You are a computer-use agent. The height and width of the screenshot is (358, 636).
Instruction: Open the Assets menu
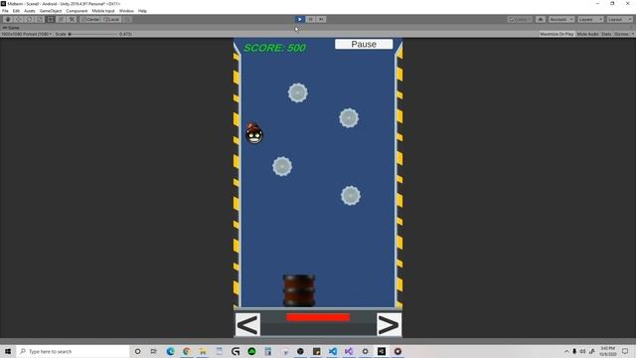point(30,11)
